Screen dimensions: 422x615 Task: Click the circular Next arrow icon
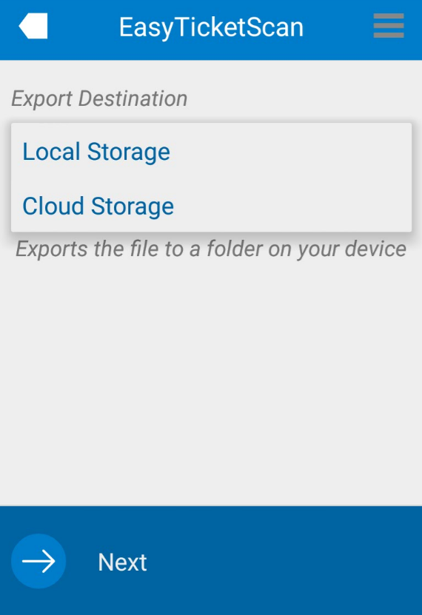(38, 561)
